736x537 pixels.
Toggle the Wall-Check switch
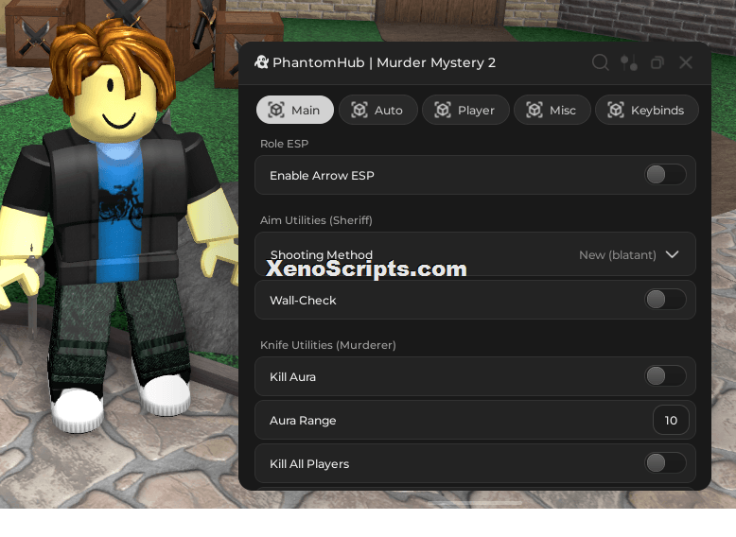click(665, 300)
